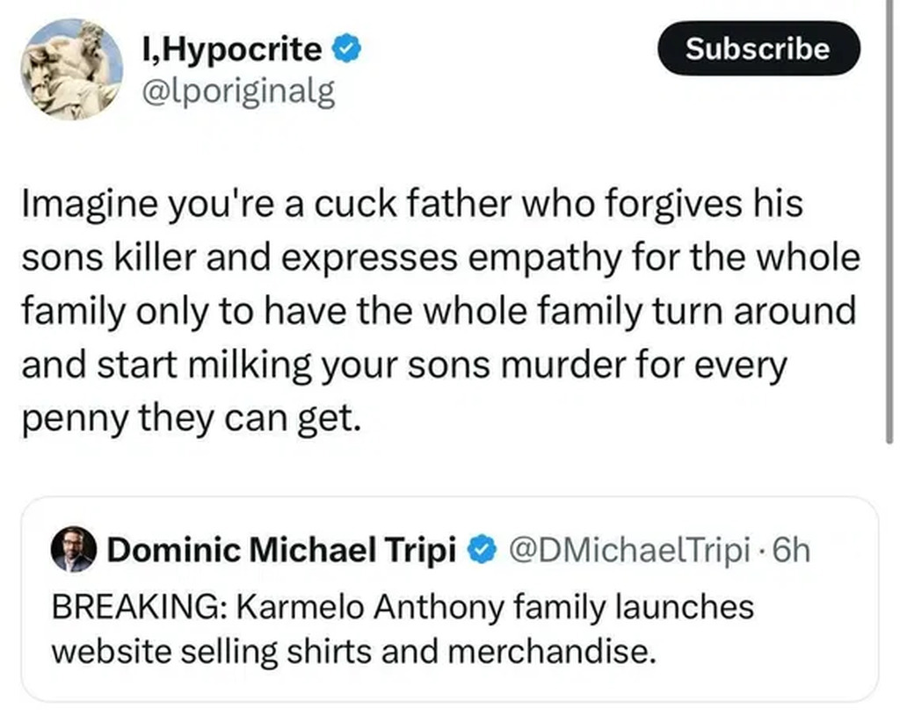Open the I,Hypocrite display name link
The width and height of the screenshot is (900, 722).
tap(232, 50)
